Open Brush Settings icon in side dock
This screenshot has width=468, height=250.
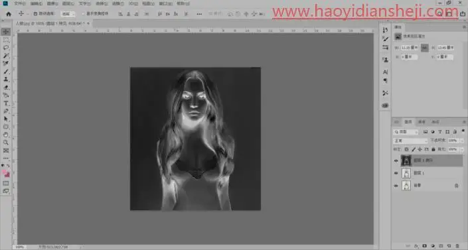tap(385, 48)
